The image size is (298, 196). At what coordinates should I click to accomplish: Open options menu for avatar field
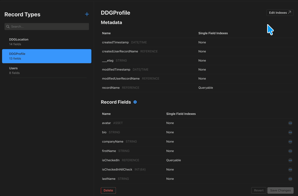[290, 123]
